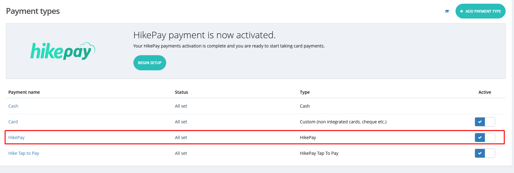Click the Payment types page heading

click(x=33, y=11)
